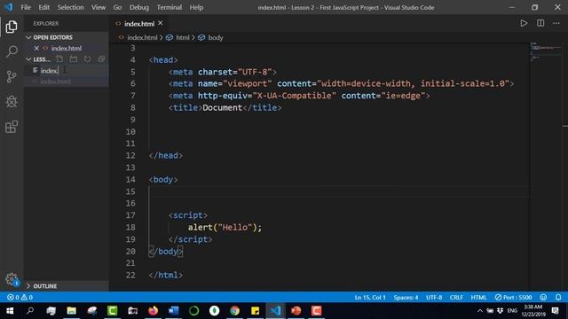Click line number 18 in gutter
Viewport: 568px width, 319px height.
pos(130,227)
